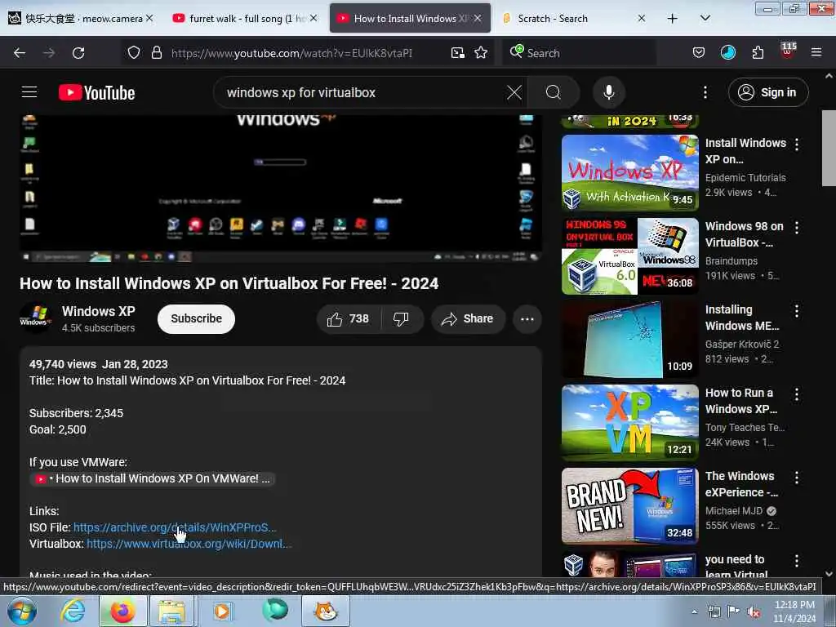
Task: Close the furret walk tab
Action: click(313, 18)
